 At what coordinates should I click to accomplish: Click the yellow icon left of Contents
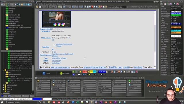point(37,7)
